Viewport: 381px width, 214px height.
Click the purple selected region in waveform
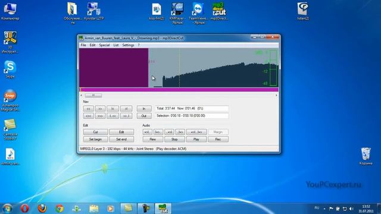[114, 68]
